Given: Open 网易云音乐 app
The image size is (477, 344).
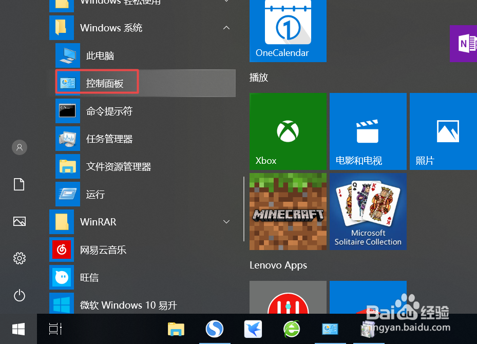Looking at the screenshot, I should (142, 250).
